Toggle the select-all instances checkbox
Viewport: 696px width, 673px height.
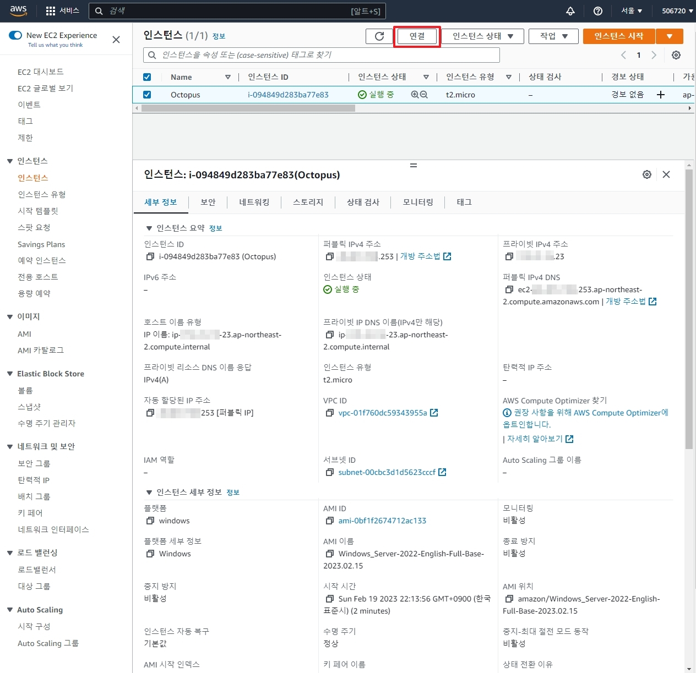(147, 77)
